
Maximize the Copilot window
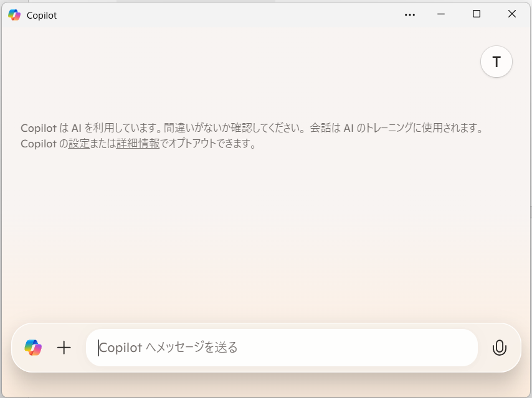pos(477,14)
